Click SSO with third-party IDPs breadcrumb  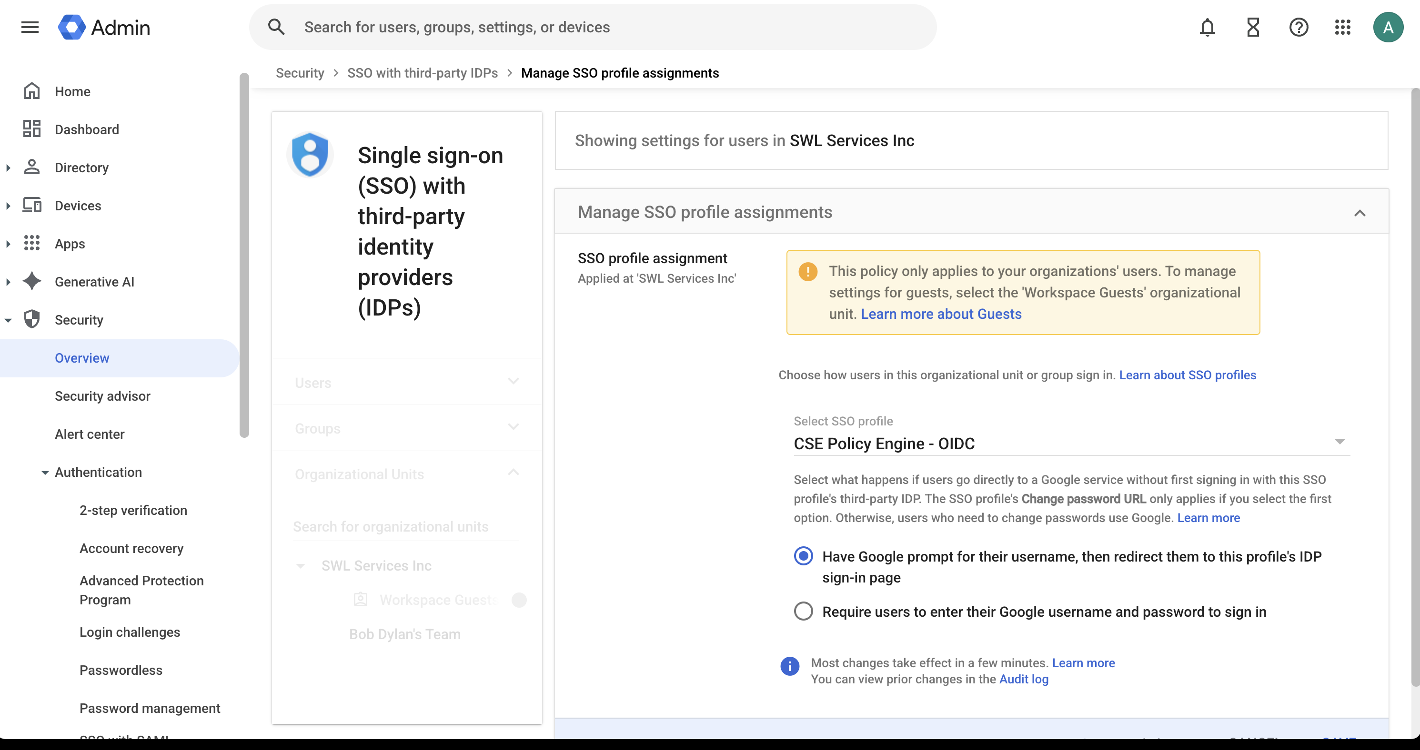click(422, 73)
